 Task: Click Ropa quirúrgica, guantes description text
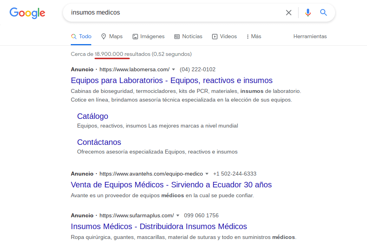(x=183, y=237)
